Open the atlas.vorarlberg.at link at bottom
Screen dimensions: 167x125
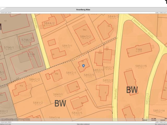click(x=83, y=124)
